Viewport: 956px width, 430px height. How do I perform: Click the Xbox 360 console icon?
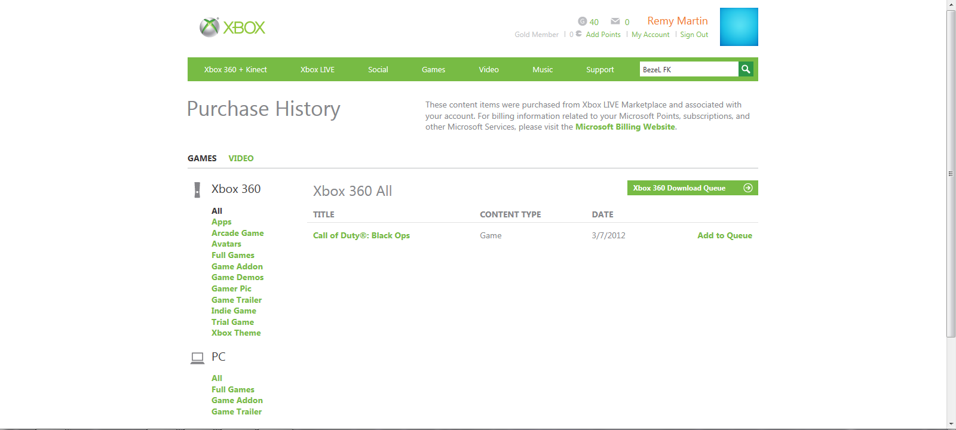pos(197,190)
